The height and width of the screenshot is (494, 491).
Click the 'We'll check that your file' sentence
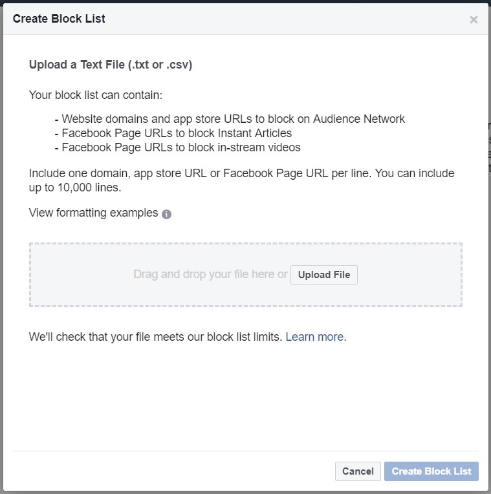pyautogui.click(x=155, y=337)
